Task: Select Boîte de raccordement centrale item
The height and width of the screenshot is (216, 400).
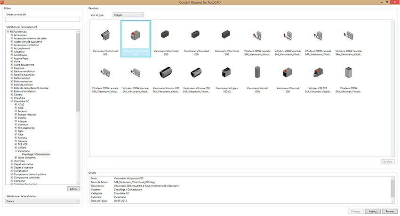Action: [31, 88]
